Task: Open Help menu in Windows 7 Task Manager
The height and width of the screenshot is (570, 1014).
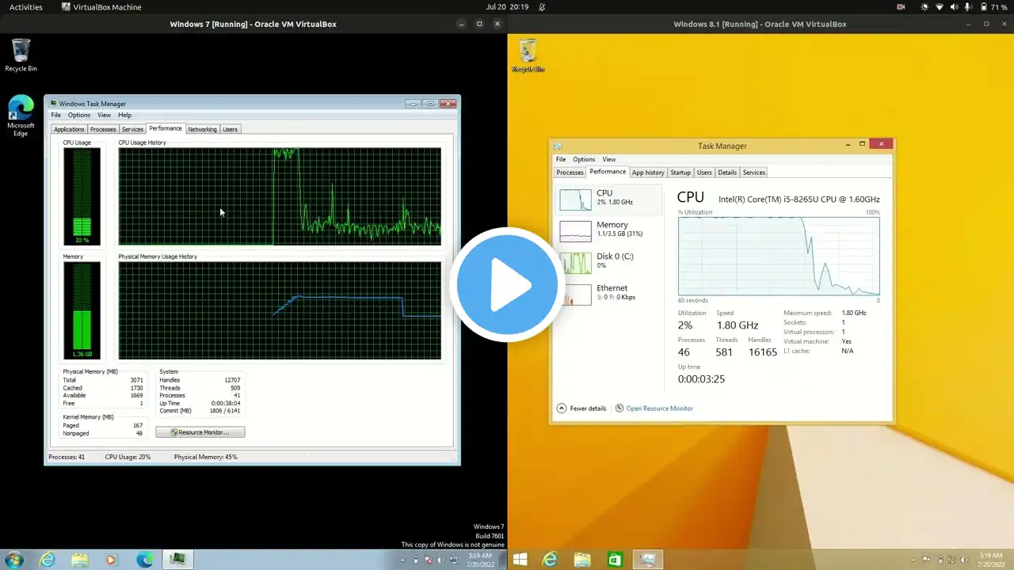Action: click(125, 116)
